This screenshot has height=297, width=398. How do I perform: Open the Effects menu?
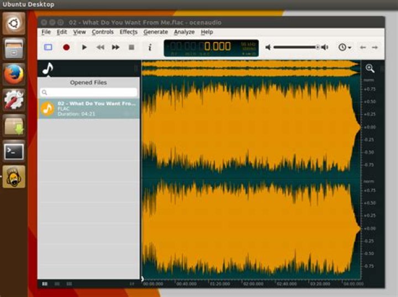[x=128, y=32]
